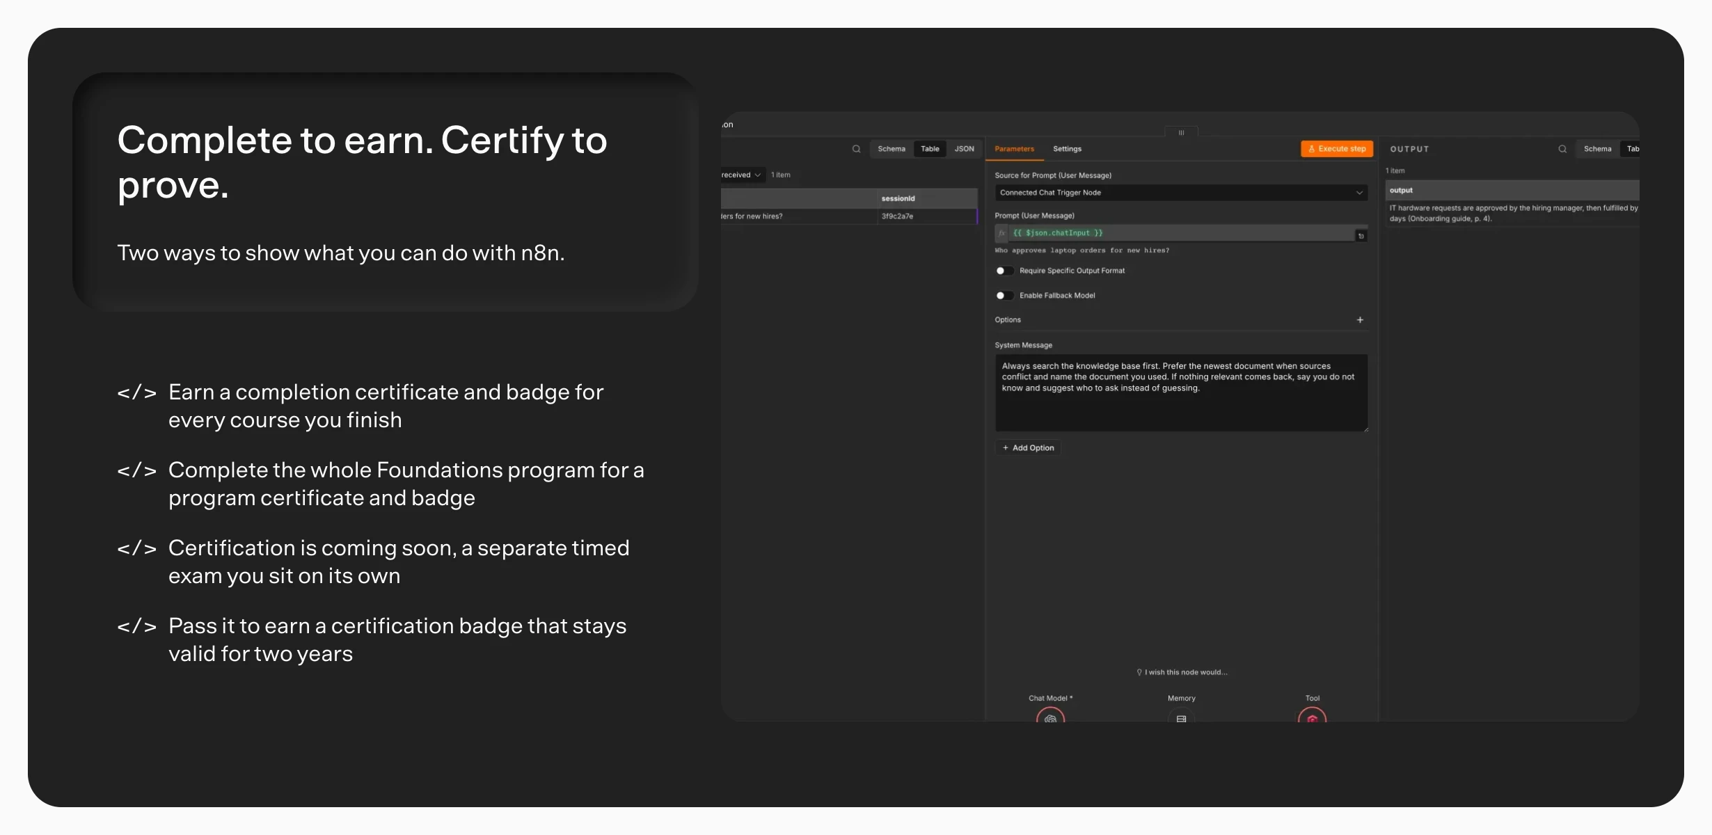Select the input Table view tab
1712x835 pixels.
coord(930,149)
